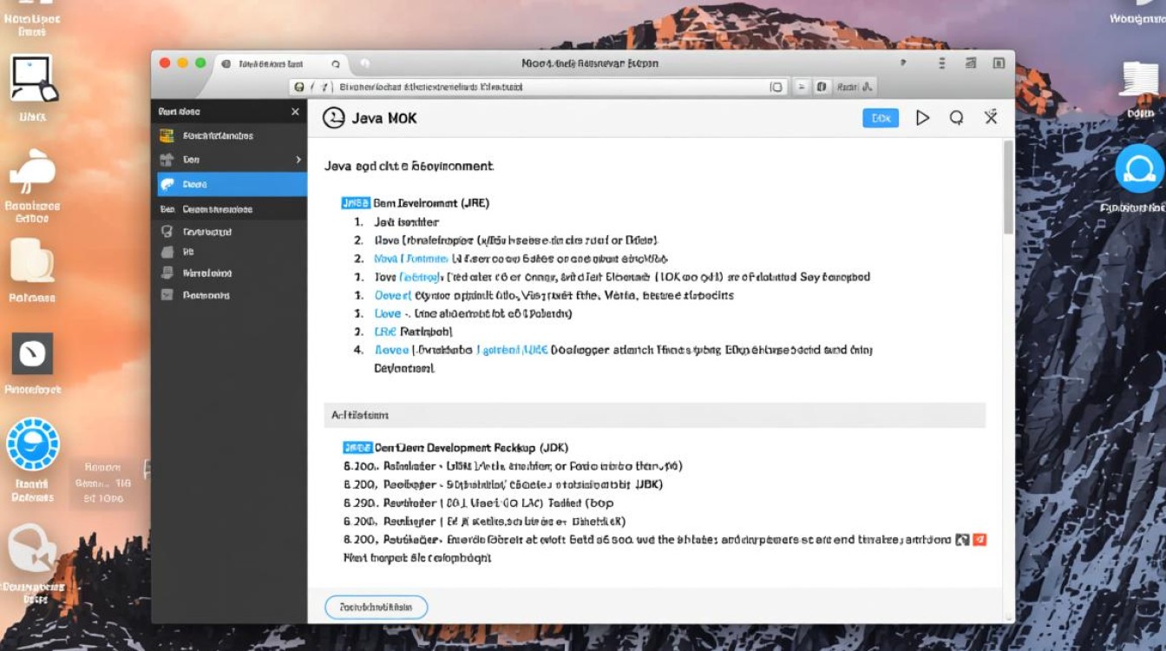
Task: Click the red icon at end of last line
Action: [979, 539]
